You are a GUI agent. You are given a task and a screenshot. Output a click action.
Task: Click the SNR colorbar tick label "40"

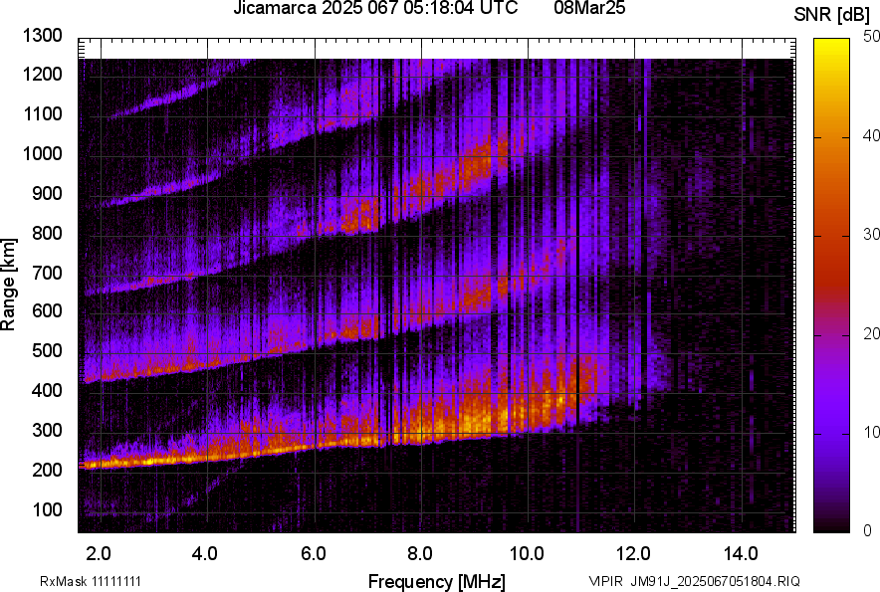[871, 135]
